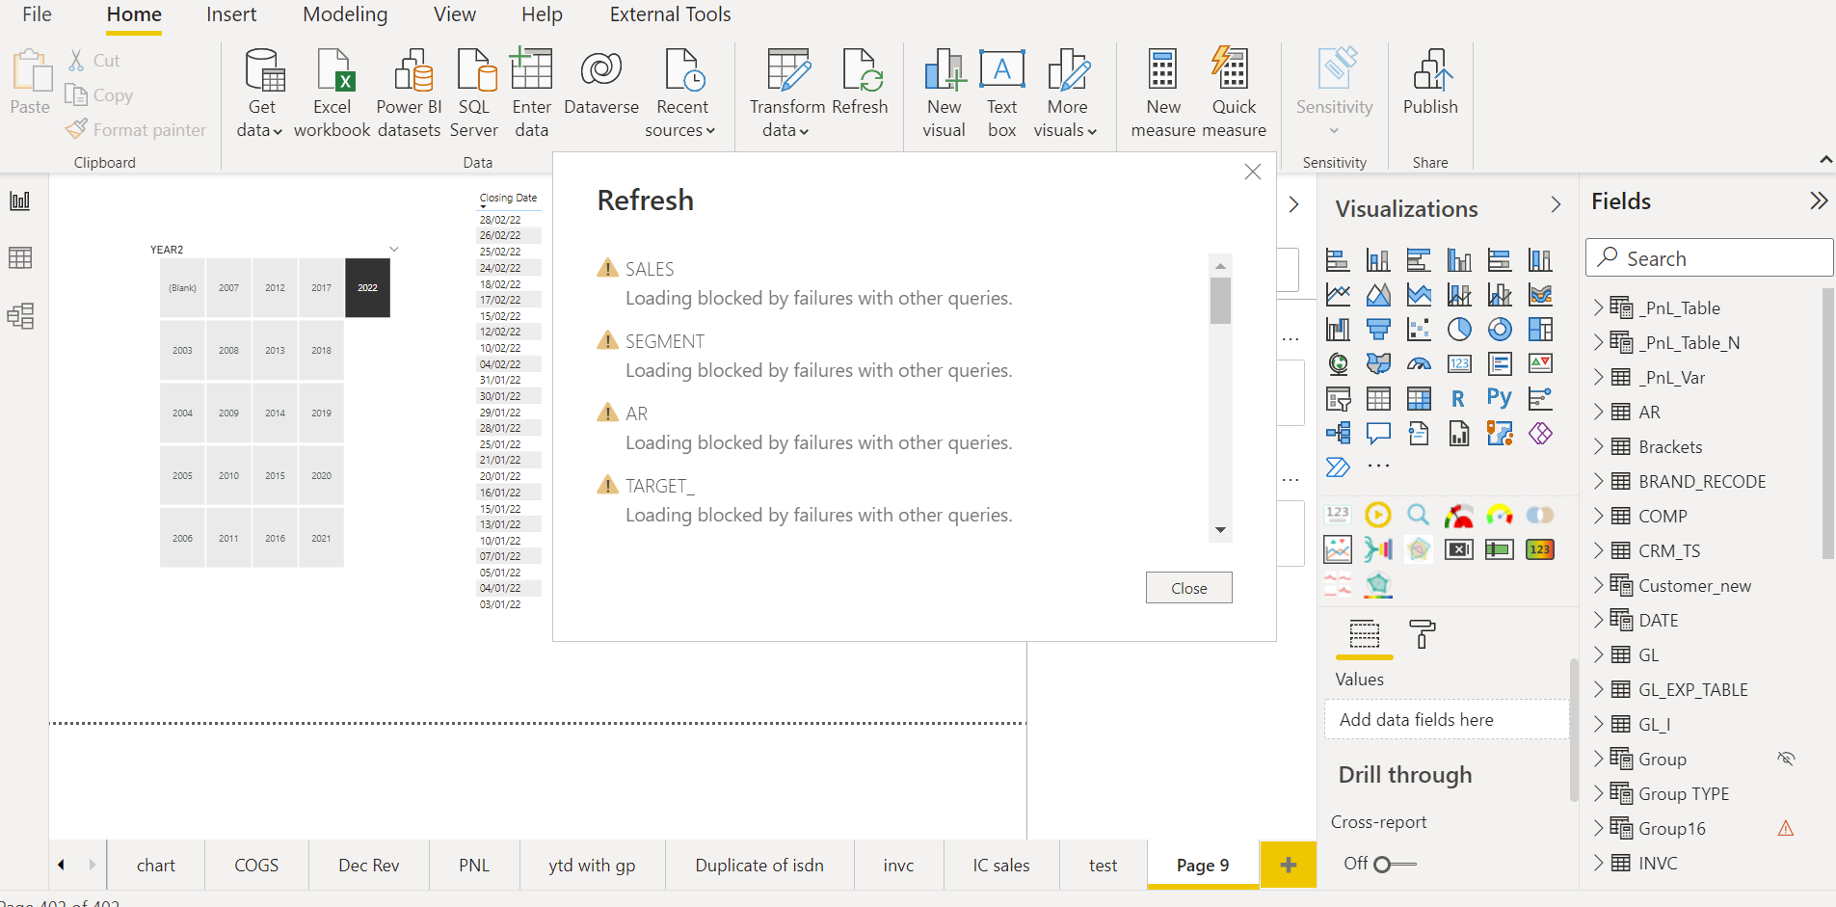Image resolution: width=1836 pixels, height=907 pixels.
Task: Connect to SQL Server
Action: click(474, 93)
